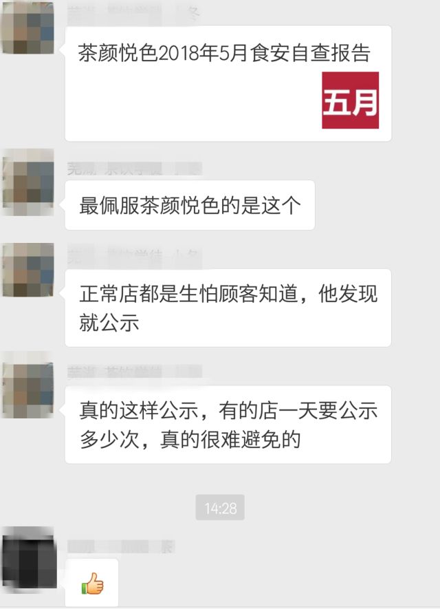Open avatar beside 正常店都是生怕顾客知道 message
This screenshot has width=440, height=609.
click(x=28, y=270)
